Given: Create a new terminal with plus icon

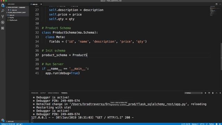Looking at the screenshot, I should pos(205,93).
